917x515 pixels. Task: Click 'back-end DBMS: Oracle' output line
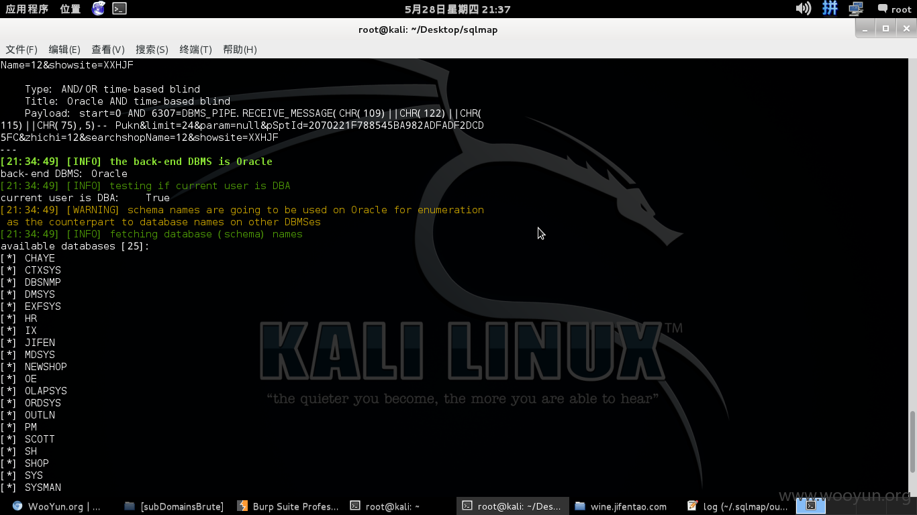coord(64,174)
